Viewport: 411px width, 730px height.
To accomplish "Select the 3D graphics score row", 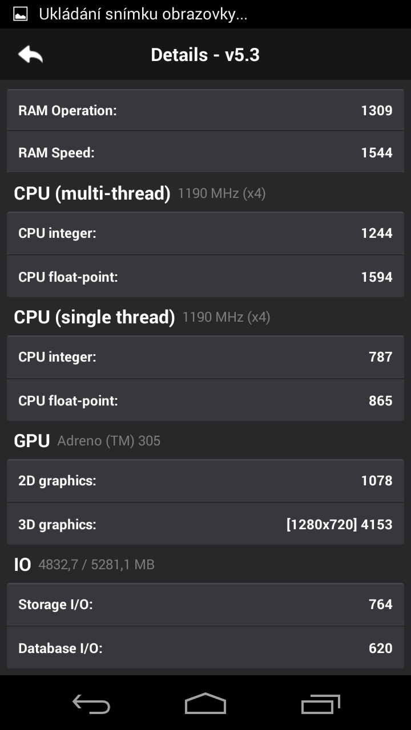I will [x=205, y=524].
